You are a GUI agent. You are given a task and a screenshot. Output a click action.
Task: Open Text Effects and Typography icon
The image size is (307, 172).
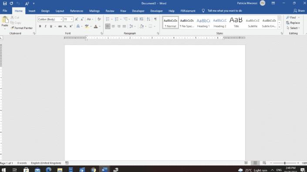pos(78,26)
